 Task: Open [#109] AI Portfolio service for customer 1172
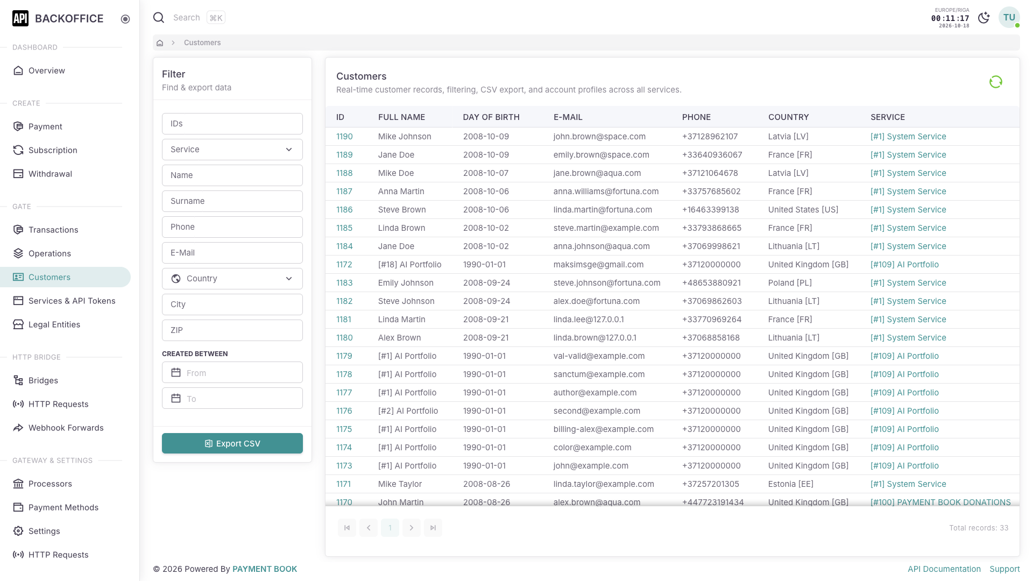(904, 265)
